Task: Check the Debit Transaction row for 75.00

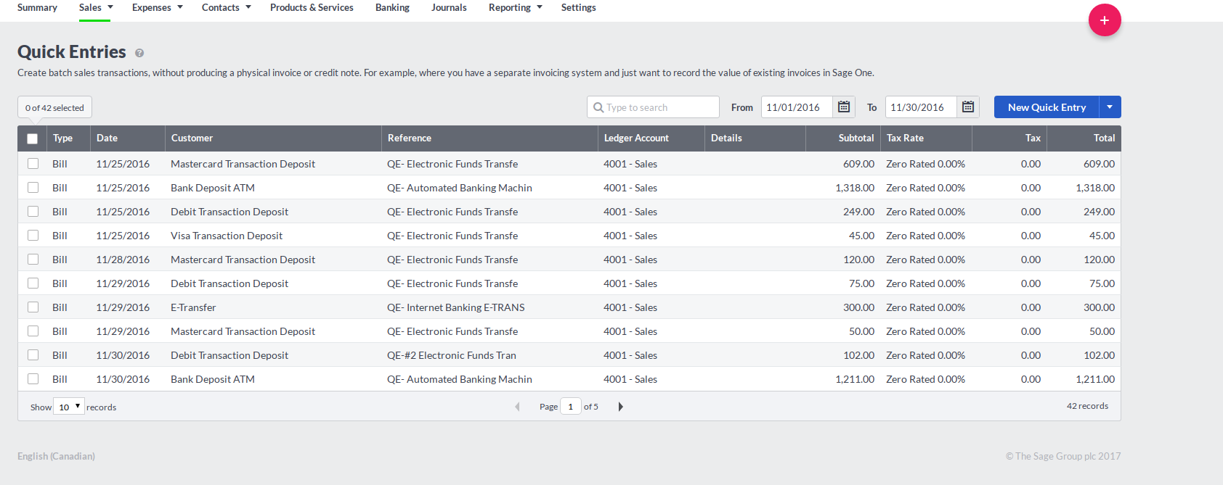Action: coord(33,283)
